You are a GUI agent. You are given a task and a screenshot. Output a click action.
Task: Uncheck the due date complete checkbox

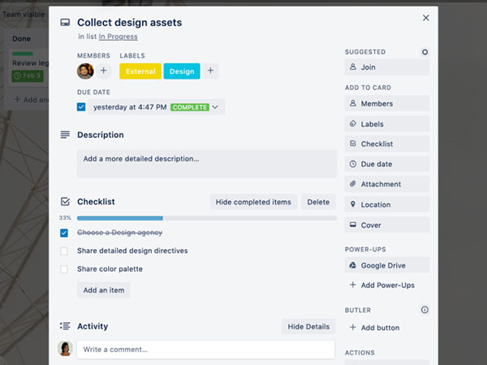(x=81, y=106)
